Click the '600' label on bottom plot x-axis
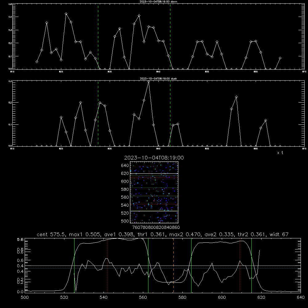This screenshot has width=308, height=308. (x=222, y=298)
